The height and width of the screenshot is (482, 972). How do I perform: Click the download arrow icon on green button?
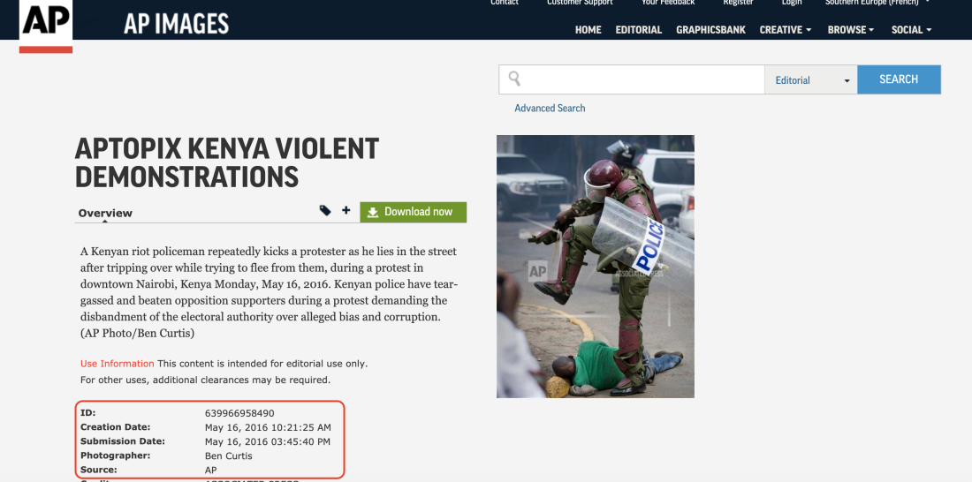point(373,213)
